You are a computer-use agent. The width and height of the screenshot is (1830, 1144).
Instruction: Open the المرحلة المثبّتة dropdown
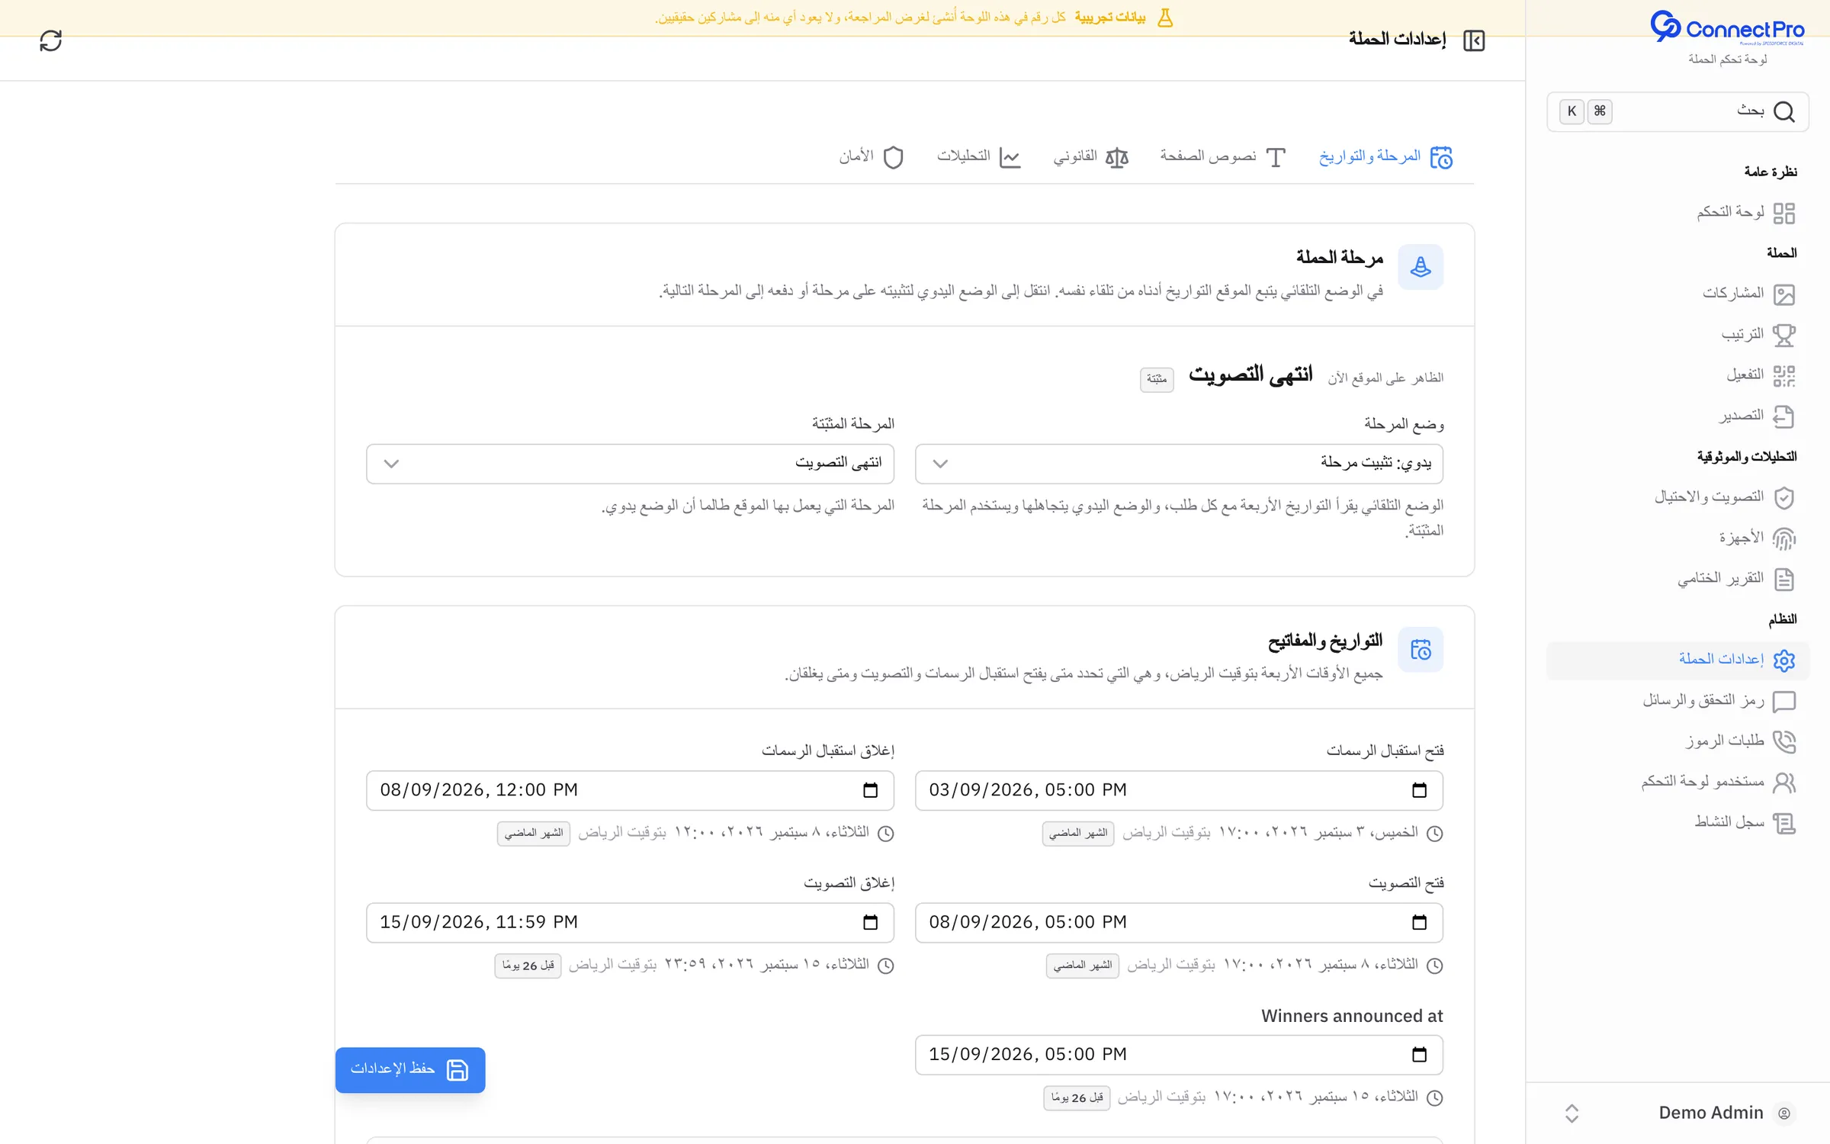630,464
